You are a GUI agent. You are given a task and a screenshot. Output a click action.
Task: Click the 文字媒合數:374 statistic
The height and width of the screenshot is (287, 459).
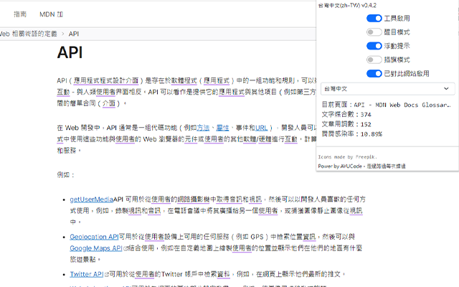(x=346, y=115)
